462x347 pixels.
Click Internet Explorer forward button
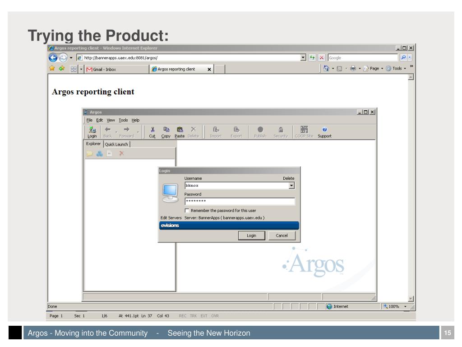point(63,57)
